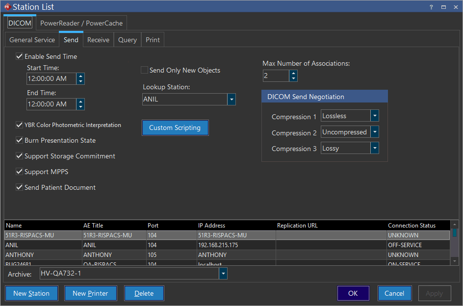This screenshot has width=463, height=306.
Task: Increment Max Number of Associations value
Action: 293,73
